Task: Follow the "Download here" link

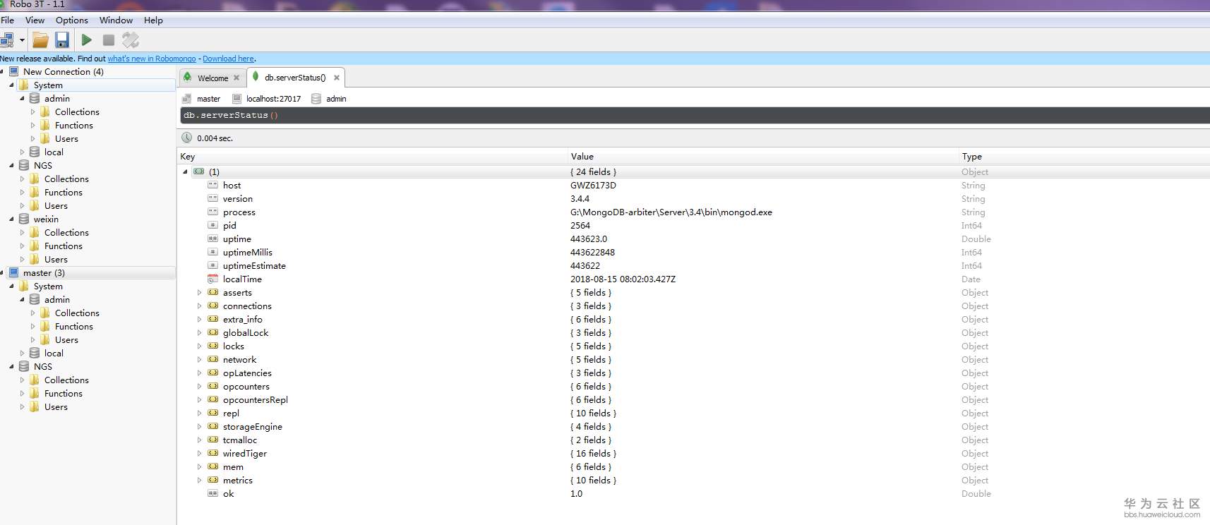Action: coord(228,59)
